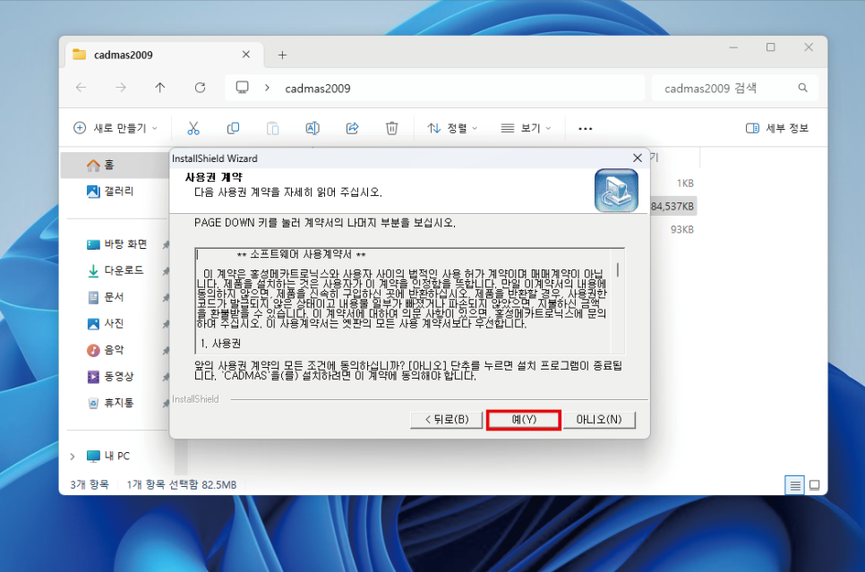Open the three-dot more options menu
This screenshot has width=865, height=572.
pos(586,129)
